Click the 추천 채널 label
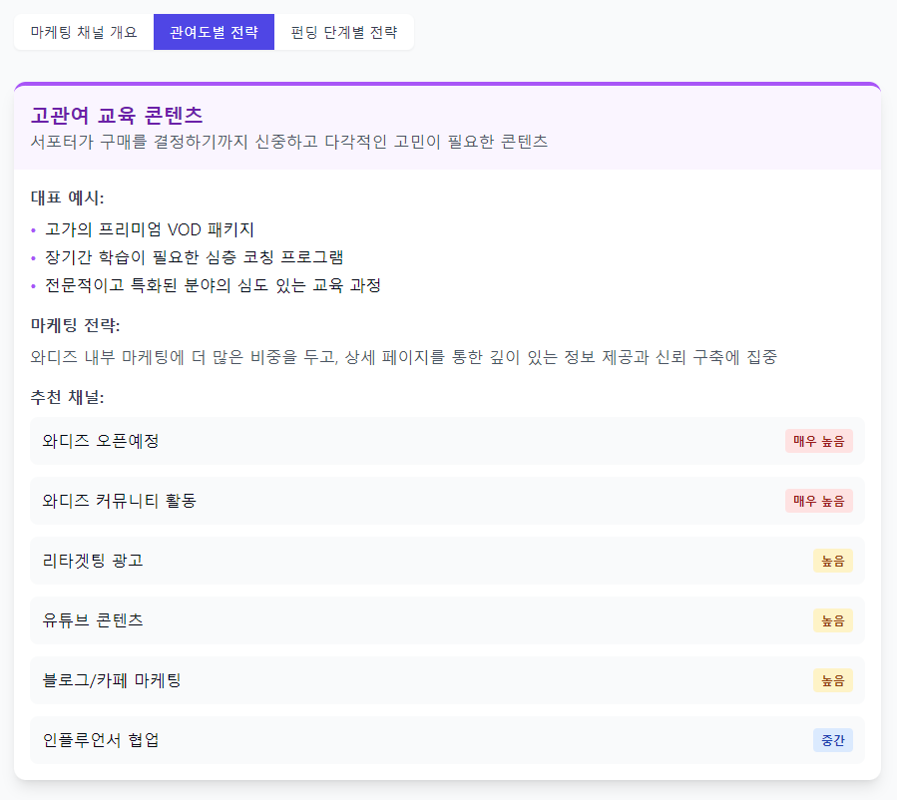This screenshot has height=800, width=897. [x=67, y=397]
